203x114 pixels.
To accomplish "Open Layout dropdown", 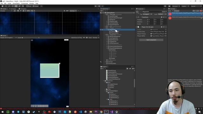I will pos(196,6).
